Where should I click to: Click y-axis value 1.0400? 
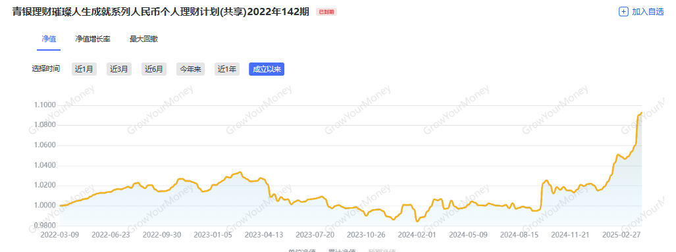tap(44, 165)
